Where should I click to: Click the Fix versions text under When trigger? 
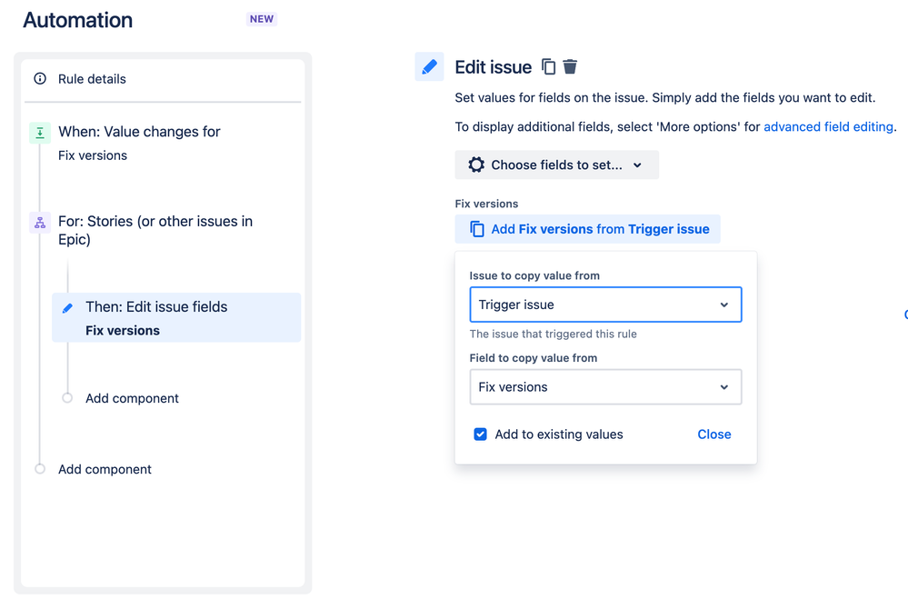point(93,155)
